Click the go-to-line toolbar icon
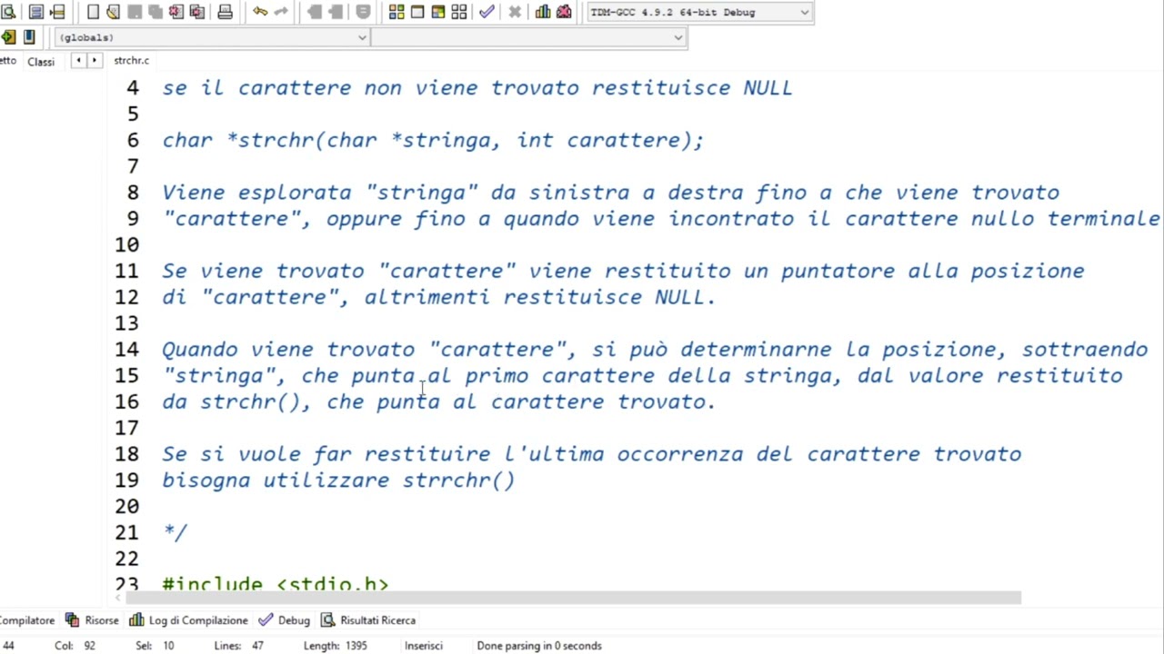 coord(57,12)
